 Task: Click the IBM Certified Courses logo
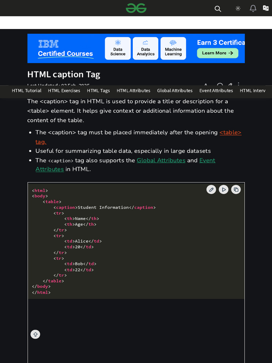point(66,49)
